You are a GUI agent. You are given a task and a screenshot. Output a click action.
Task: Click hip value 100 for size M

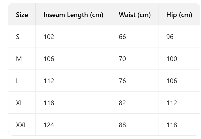pyautogui.click(x=171, y=59)
